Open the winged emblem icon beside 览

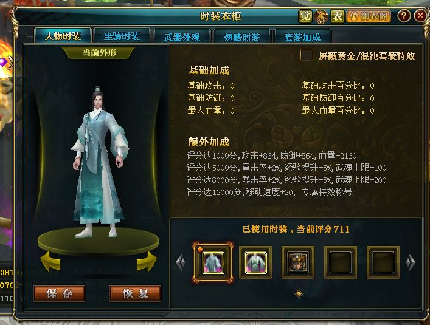[321, 16]
